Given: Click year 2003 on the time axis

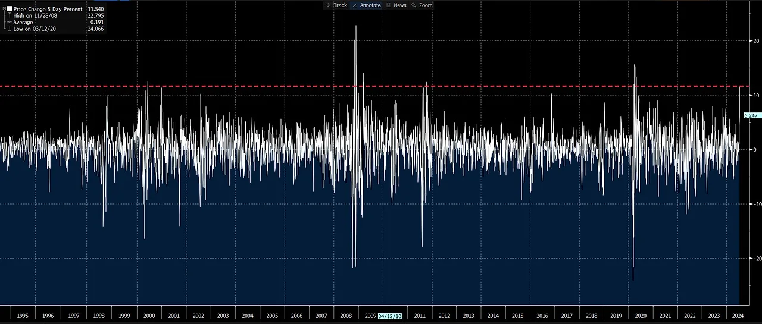Looking at the screenshot, I should 223,316.
